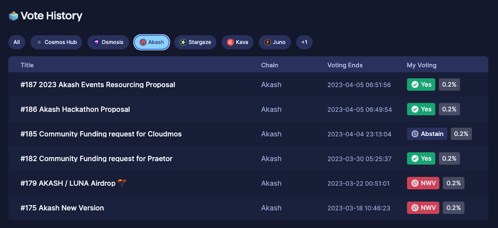The image size is (498, 228).
Task: Click the NWV icon on proposal #179
Action: [415, 183]
